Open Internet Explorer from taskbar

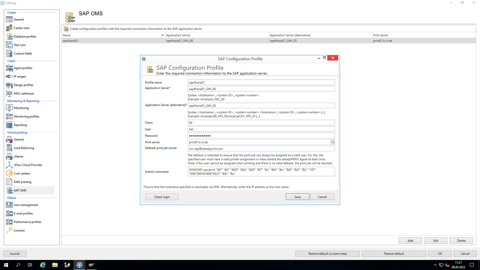pos(43,265)
